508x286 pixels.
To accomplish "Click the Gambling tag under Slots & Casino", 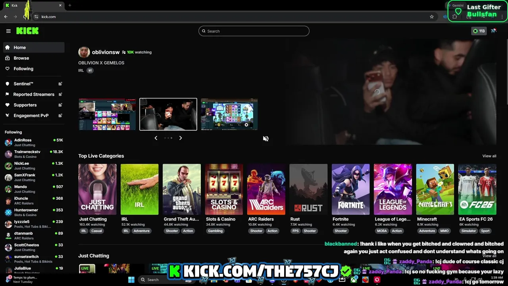I will 216,231.
